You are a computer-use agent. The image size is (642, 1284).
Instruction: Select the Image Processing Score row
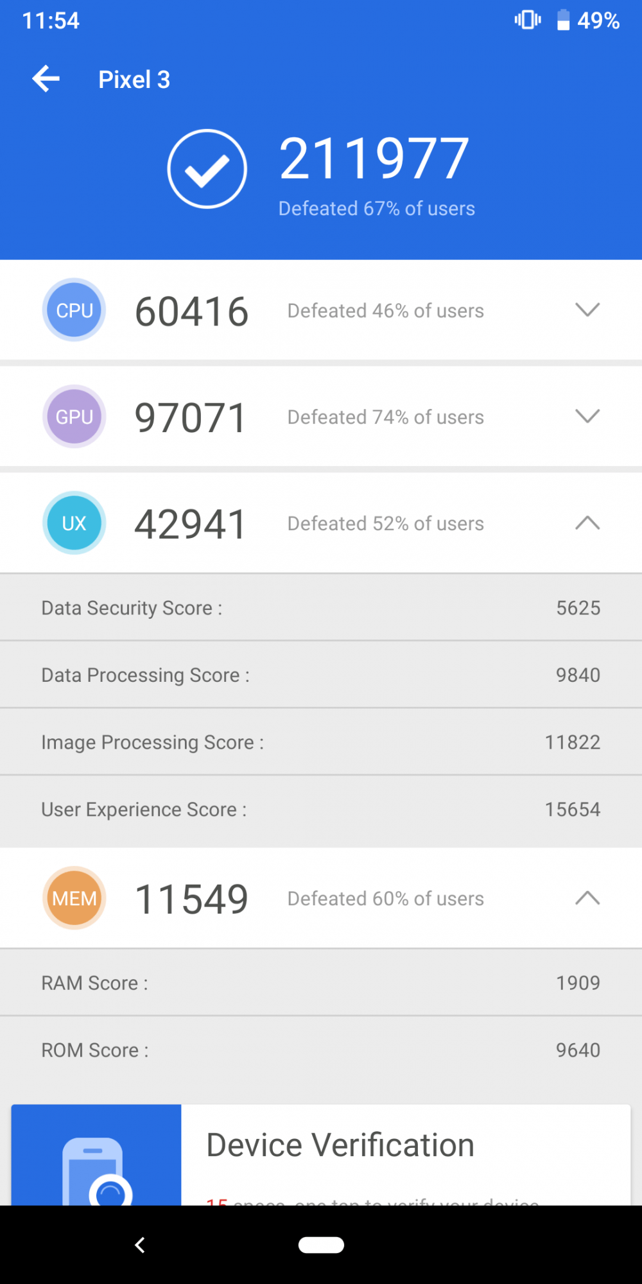321,742
